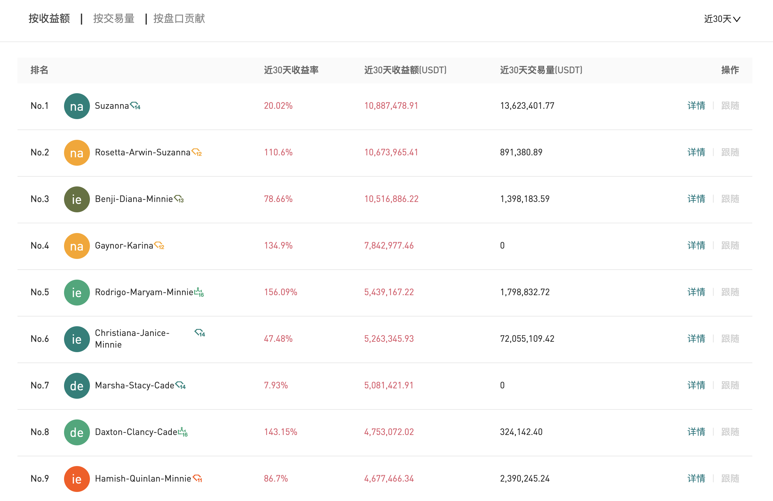
Task: Open 详情 for Marsha-Stacy-Cade
Action: click(x=696, y=385)
